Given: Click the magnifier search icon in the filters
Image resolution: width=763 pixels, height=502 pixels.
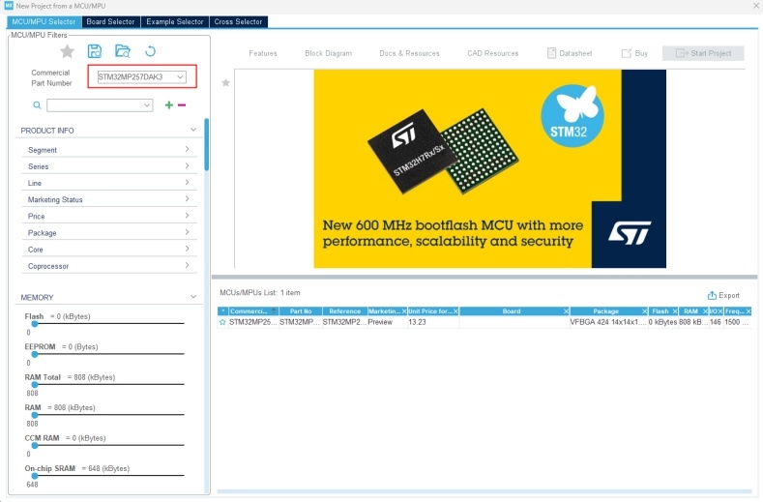Looking at the screenshot, I should (x=37, y=104).
